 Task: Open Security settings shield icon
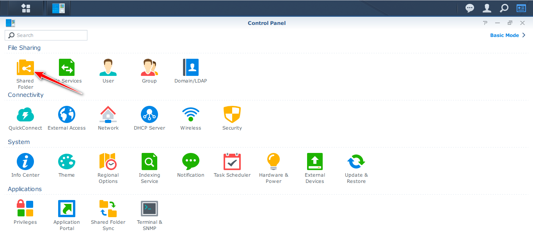click(232, 115)
